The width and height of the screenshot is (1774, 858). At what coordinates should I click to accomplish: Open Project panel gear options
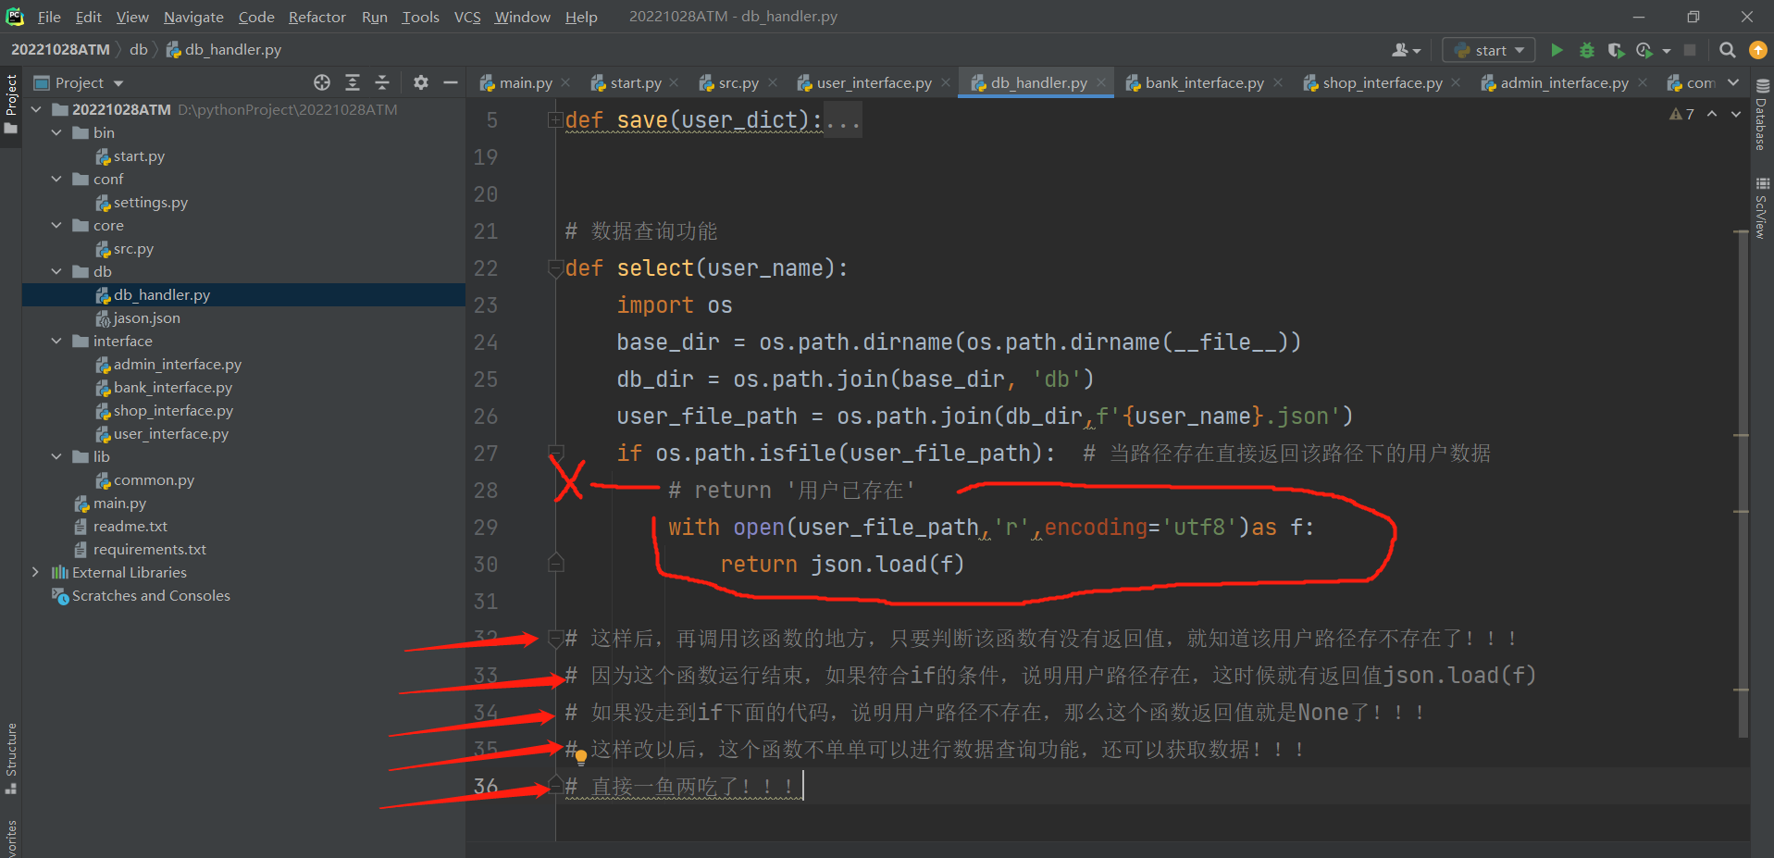421,82
